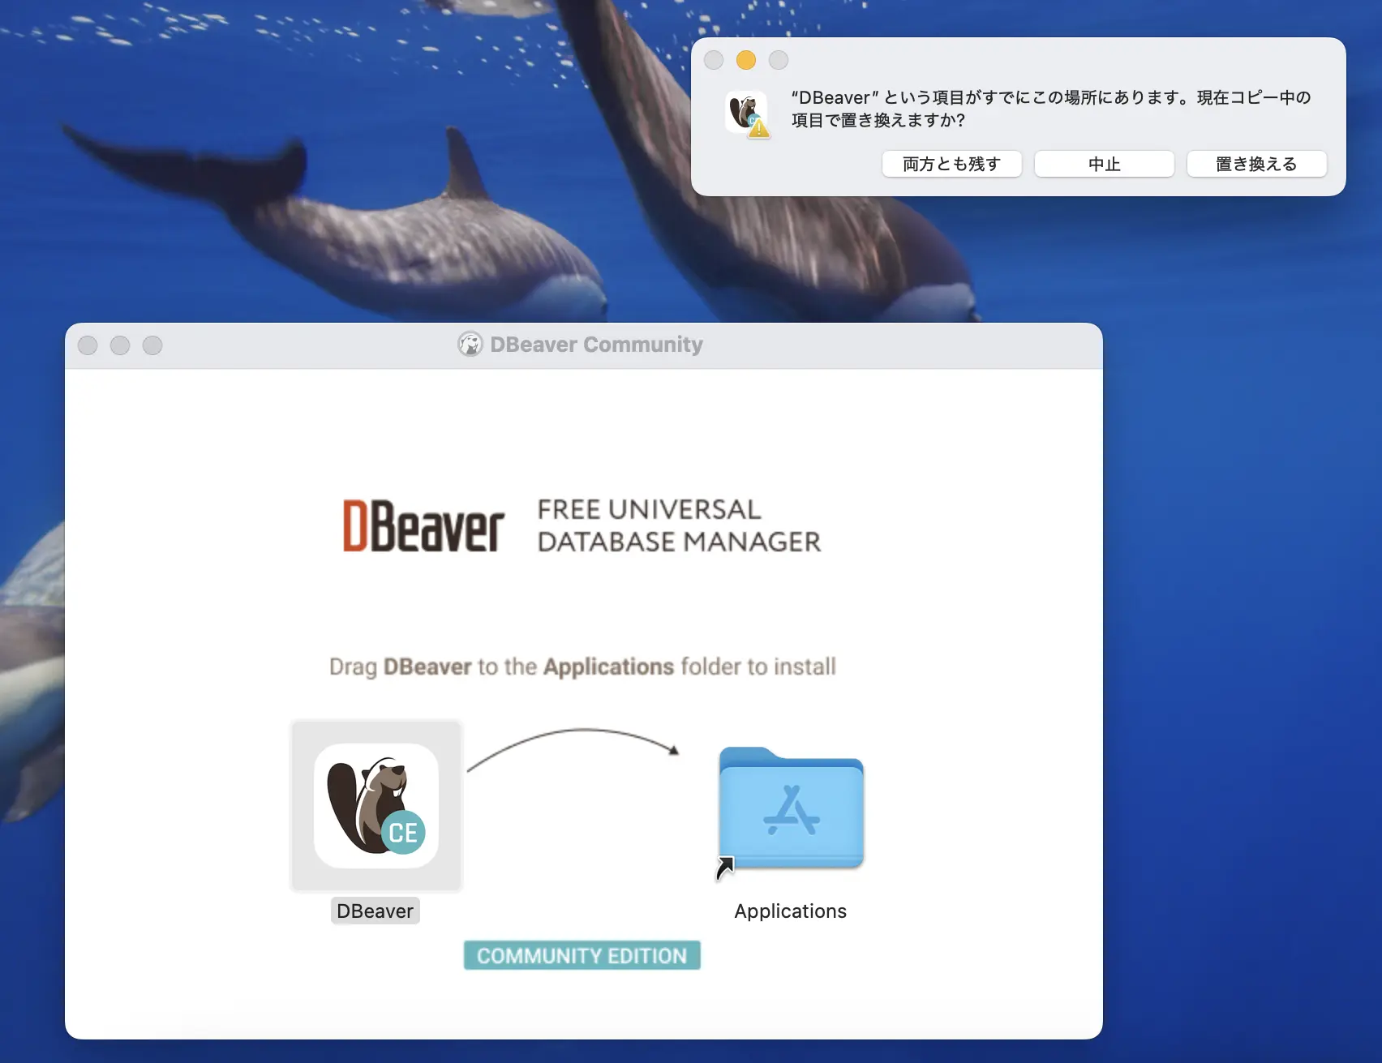Select the DBeaver CE app icon
The image size is (1382, 1063).
(376, 806)
